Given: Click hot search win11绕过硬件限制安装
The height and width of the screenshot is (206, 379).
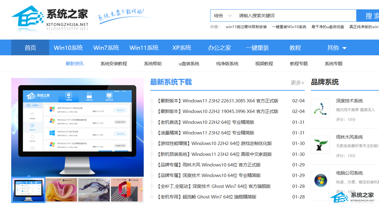Looking at the screenshot, I should (x=246, y=27).
